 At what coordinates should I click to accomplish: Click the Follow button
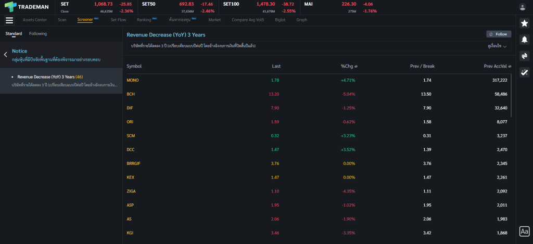[498, 34]
